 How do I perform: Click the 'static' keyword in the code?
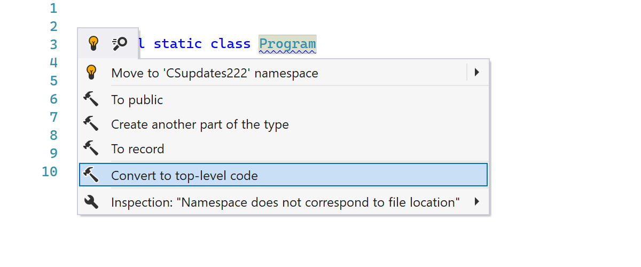177,43
